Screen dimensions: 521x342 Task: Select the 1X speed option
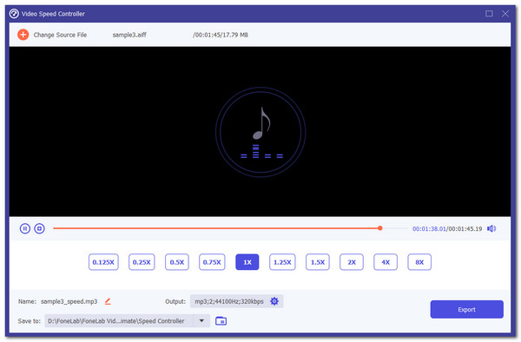247,262
